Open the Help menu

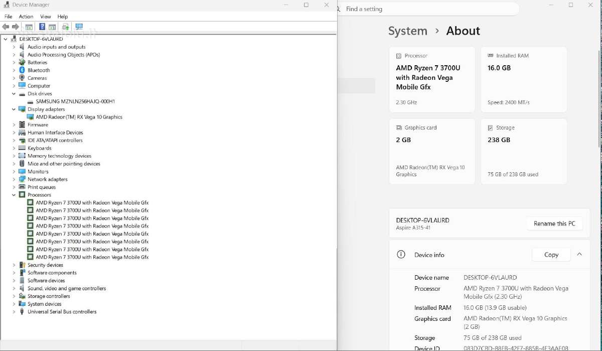point(63,17)
